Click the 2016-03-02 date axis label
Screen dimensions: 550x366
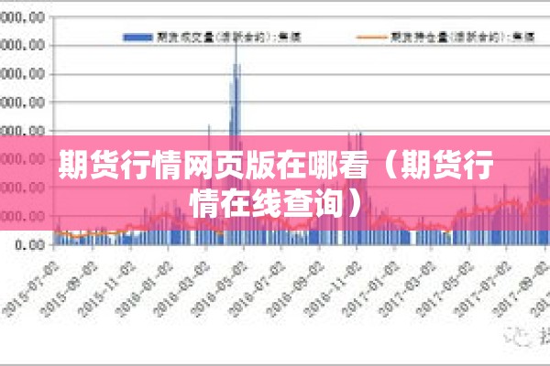pyautogui.click(x=181, y=290)
